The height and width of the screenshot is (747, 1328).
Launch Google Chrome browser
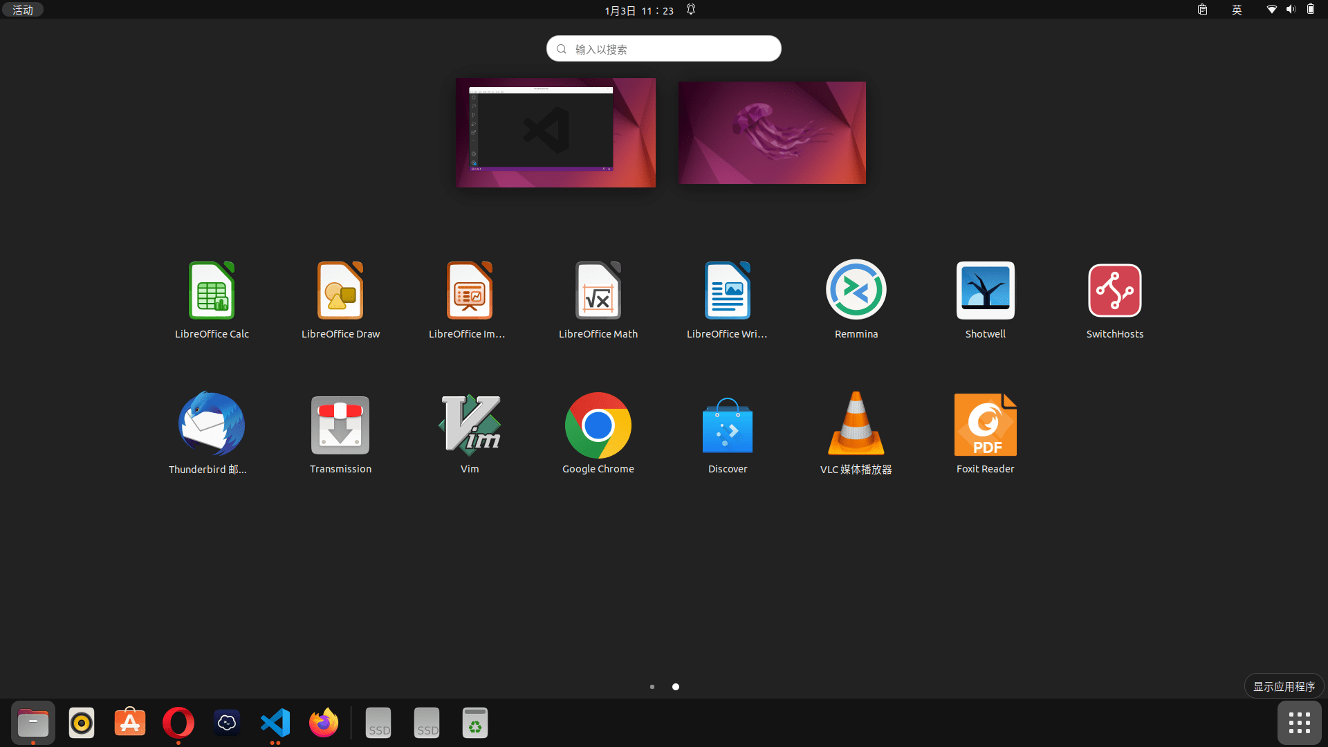pos(598,423)
